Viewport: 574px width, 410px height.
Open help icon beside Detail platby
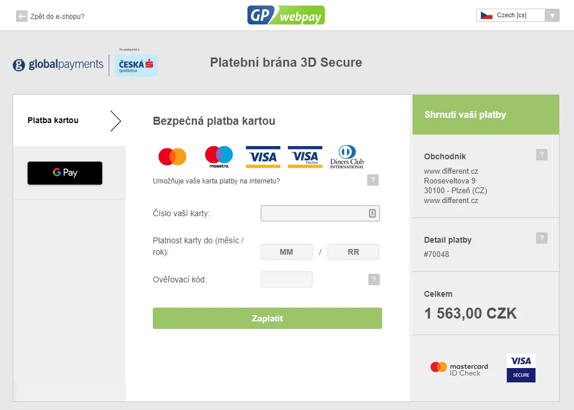coord(541,238)
